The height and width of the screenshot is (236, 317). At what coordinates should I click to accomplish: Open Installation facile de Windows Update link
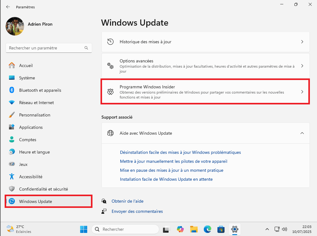[166, 179]
